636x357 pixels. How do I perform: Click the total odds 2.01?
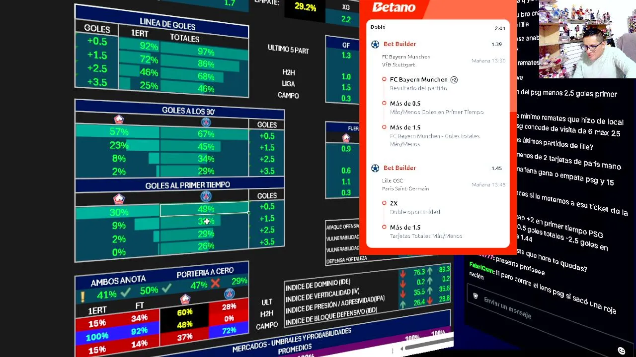[x=500, y=28]
